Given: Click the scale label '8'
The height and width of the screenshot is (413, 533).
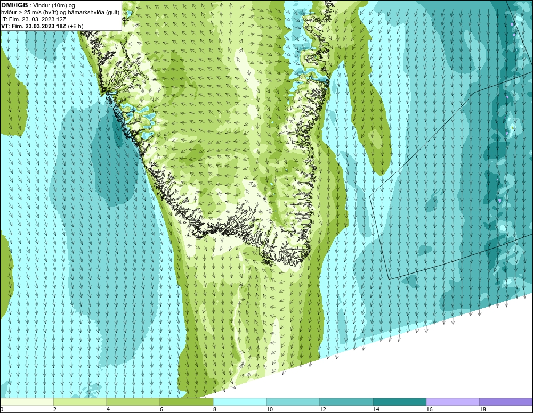Looking at the screenshot, I should click(215, 409).
